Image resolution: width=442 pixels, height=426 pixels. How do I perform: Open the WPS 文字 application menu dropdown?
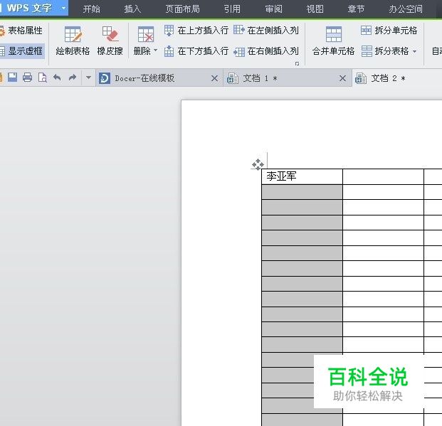pos(64,8)
